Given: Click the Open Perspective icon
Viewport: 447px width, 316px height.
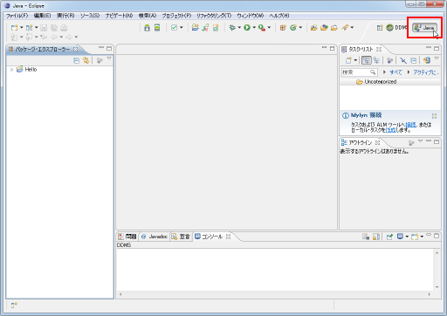Looking at the screenshot, I should tap(380, 28).
